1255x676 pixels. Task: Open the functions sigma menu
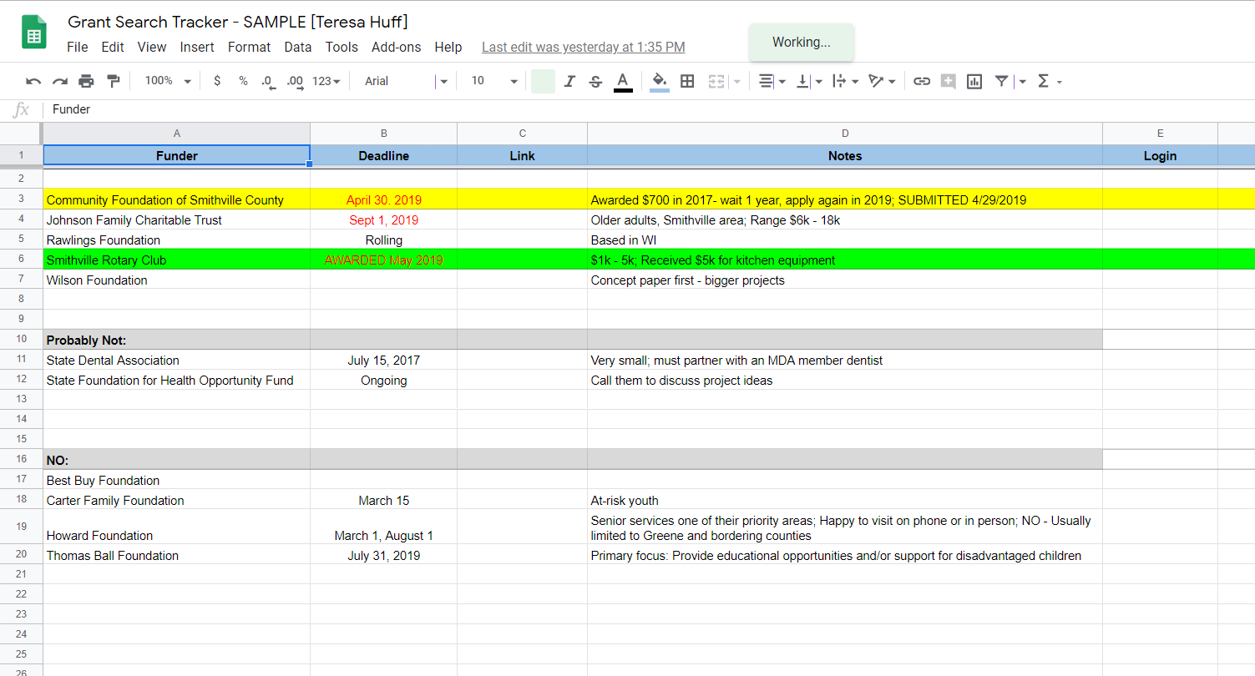1043,81
